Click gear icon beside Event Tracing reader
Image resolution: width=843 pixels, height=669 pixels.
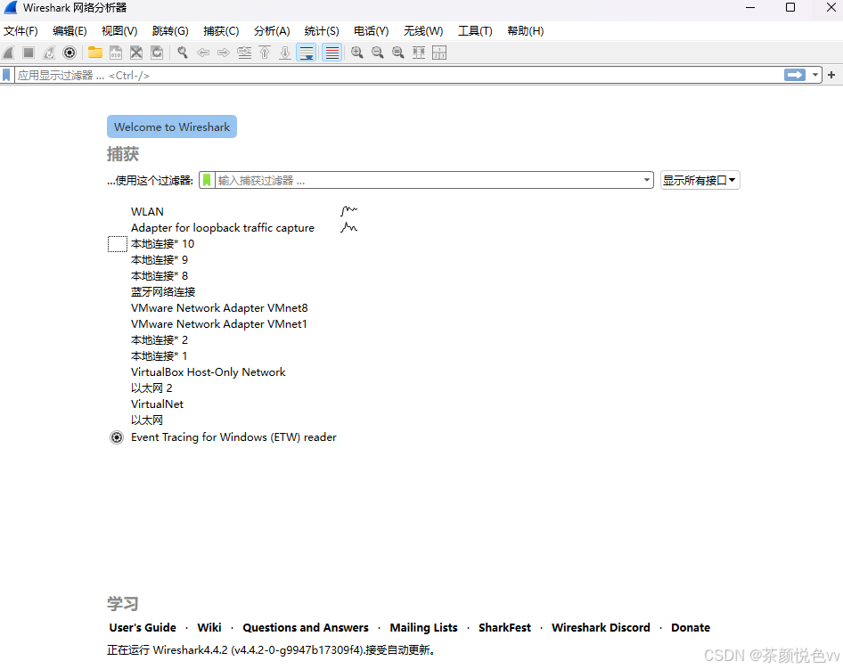point(117,437)
